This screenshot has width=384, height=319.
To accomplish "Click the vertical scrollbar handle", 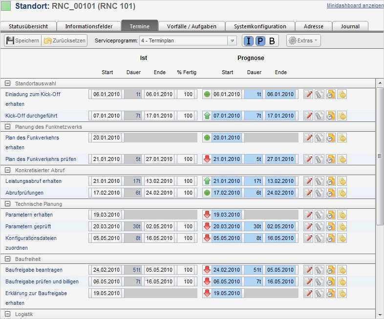I will [x=380, y=156].
